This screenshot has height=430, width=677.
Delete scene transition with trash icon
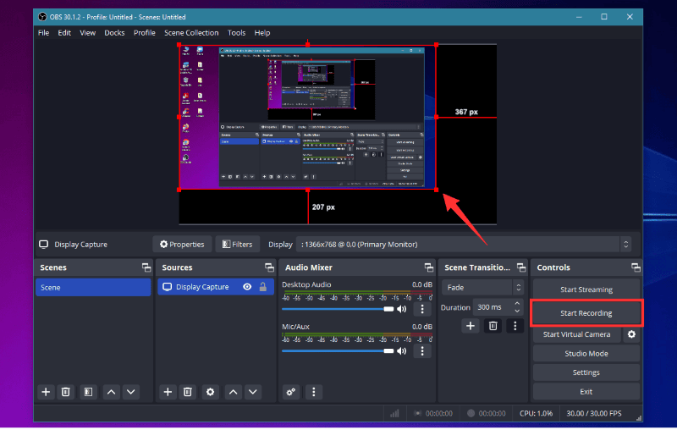pos(493,326)
